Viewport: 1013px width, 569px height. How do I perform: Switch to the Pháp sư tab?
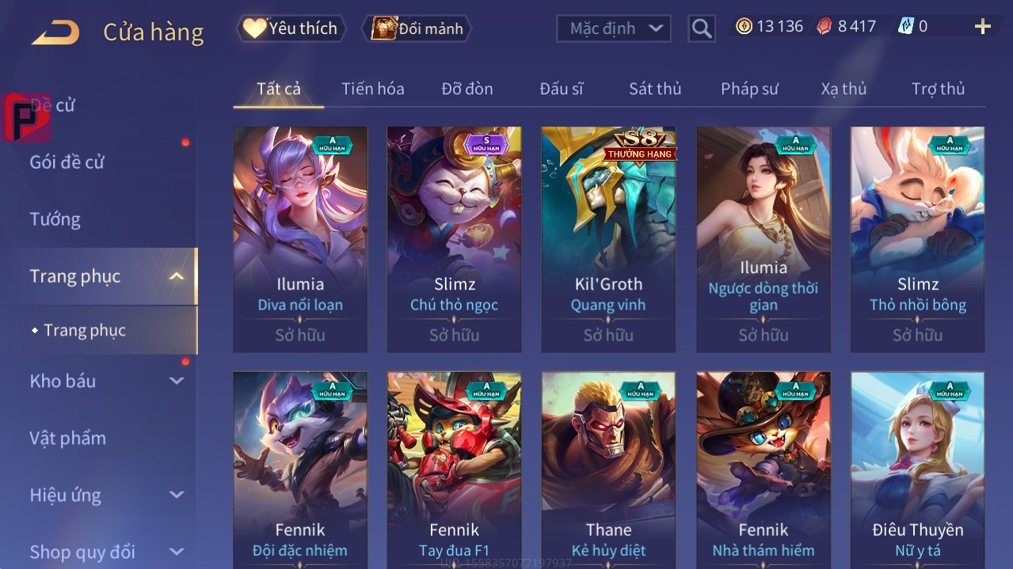point(749,89)
